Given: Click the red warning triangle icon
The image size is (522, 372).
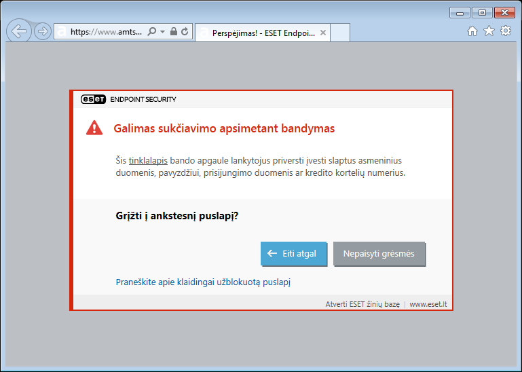Looking at the screenshot, I should [x=94, y=128].
